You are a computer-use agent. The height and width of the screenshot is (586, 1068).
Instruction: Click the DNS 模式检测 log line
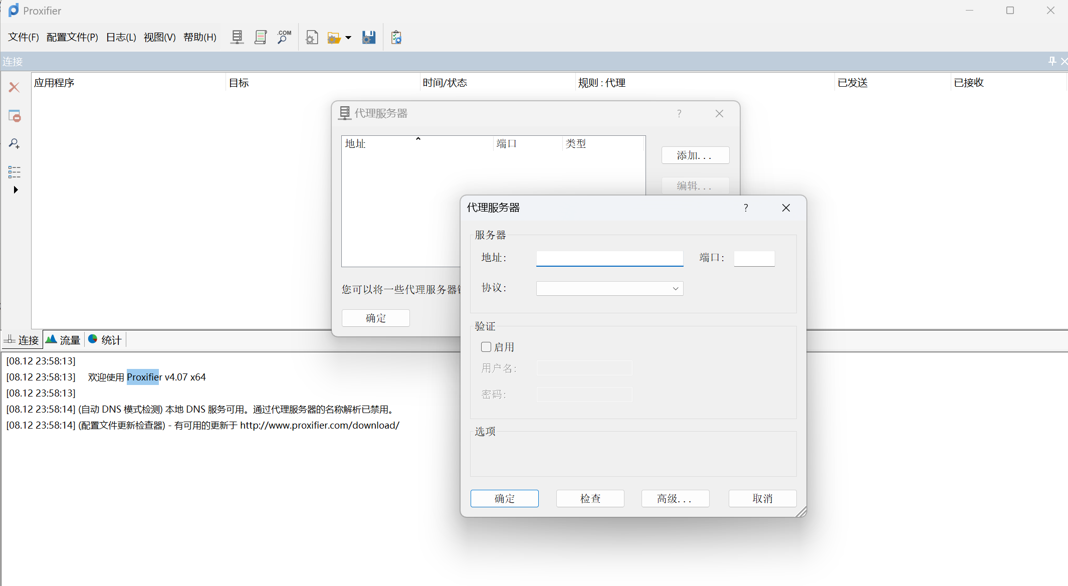pos(200,409)
